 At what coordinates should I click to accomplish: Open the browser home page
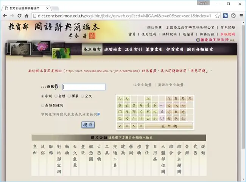26,16
